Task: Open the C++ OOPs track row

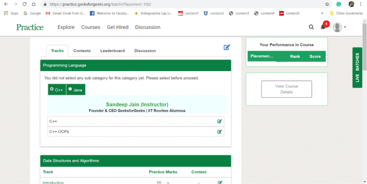Action: click(x=136, y=132)
